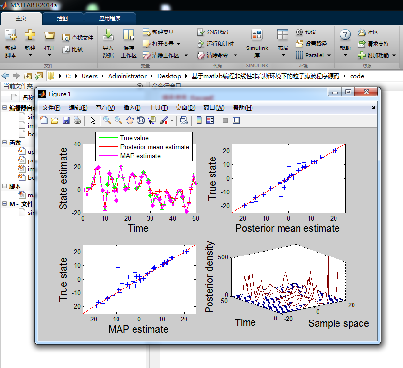Open the brush tool's small dropdown arrow
This screenshot has width=403, height=368.
pyautogui.click(x=172, y=120)
